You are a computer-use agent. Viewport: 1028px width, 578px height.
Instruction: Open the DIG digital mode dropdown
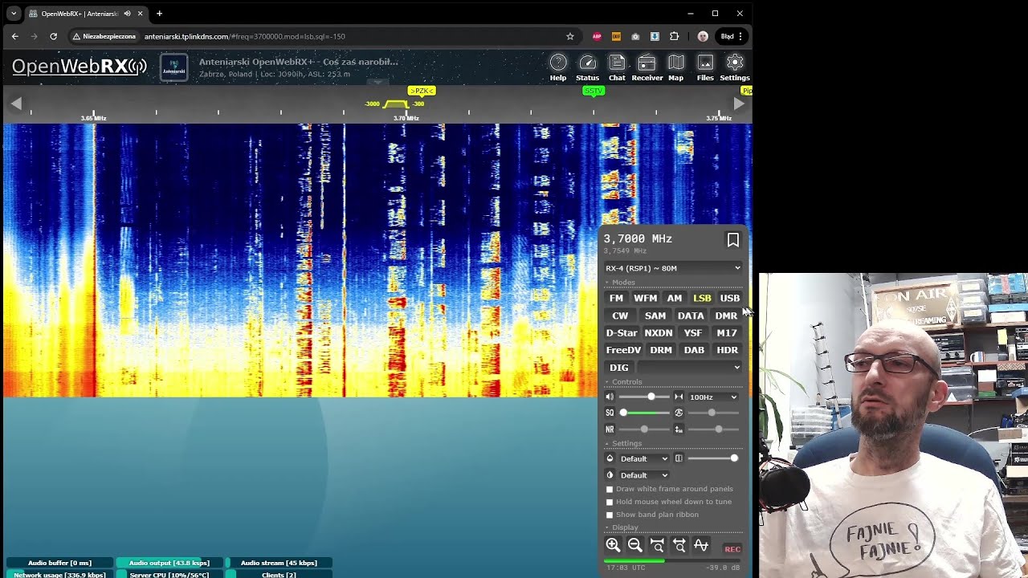point(689,368)
